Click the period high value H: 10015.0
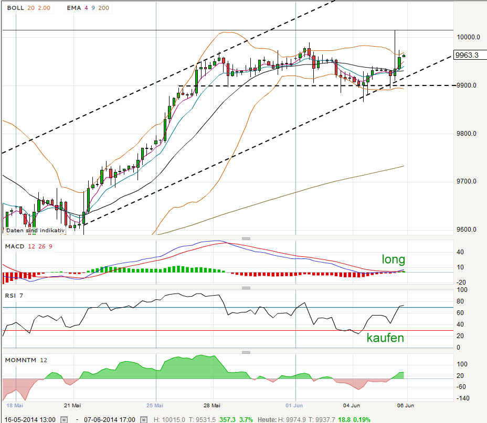 pos(170,419)
